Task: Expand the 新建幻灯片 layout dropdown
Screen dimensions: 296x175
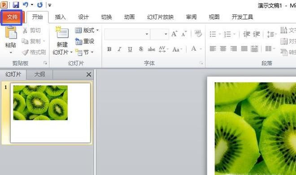Action: [71, 52]
